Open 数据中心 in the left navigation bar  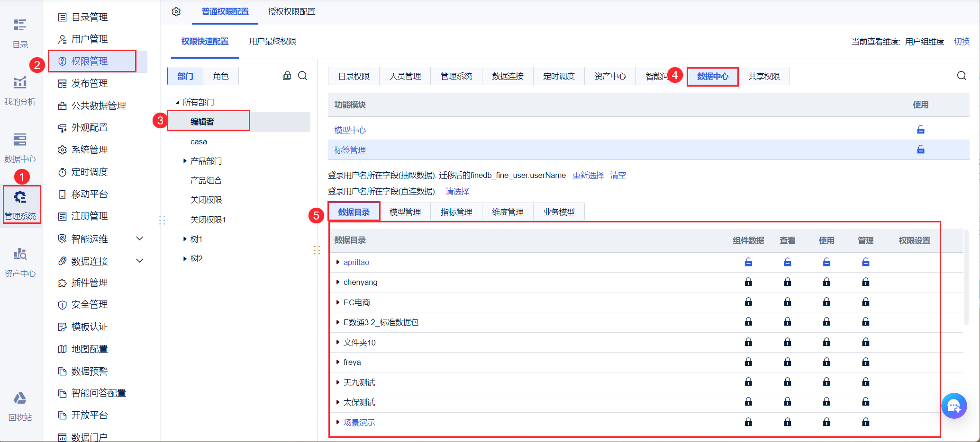click(20, 148)
